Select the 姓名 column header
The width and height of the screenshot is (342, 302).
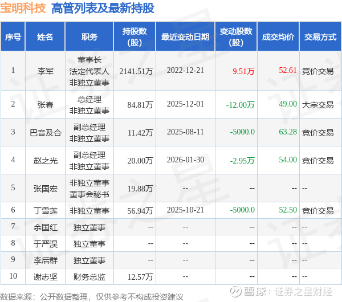tap(45, 37)
